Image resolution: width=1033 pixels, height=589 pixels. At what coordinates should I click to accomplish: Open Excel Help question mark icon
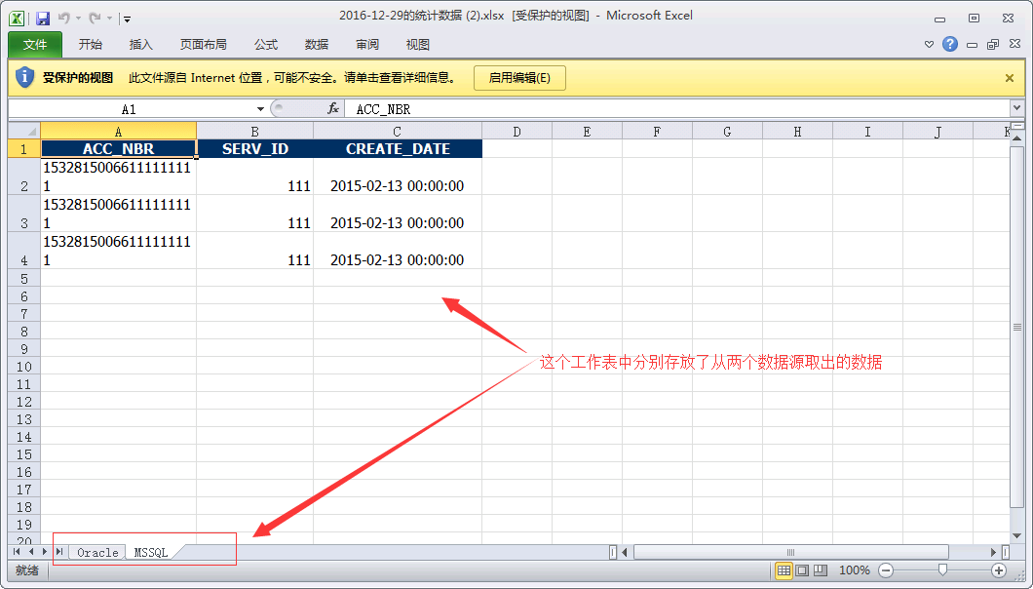(949, 44)
